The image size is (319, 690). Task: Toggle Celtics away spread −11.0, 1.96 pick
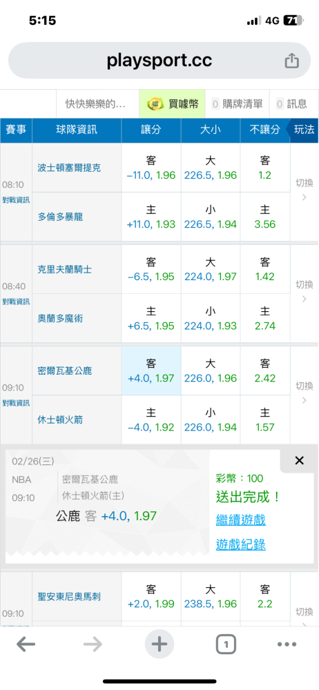[x=151, y=168]
